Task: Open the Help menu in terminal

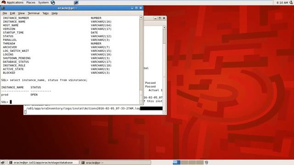Action: click(x=55, y=13)
